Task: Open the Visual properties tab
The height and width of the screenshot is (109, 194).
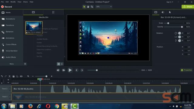Action: tap(156, 12)
